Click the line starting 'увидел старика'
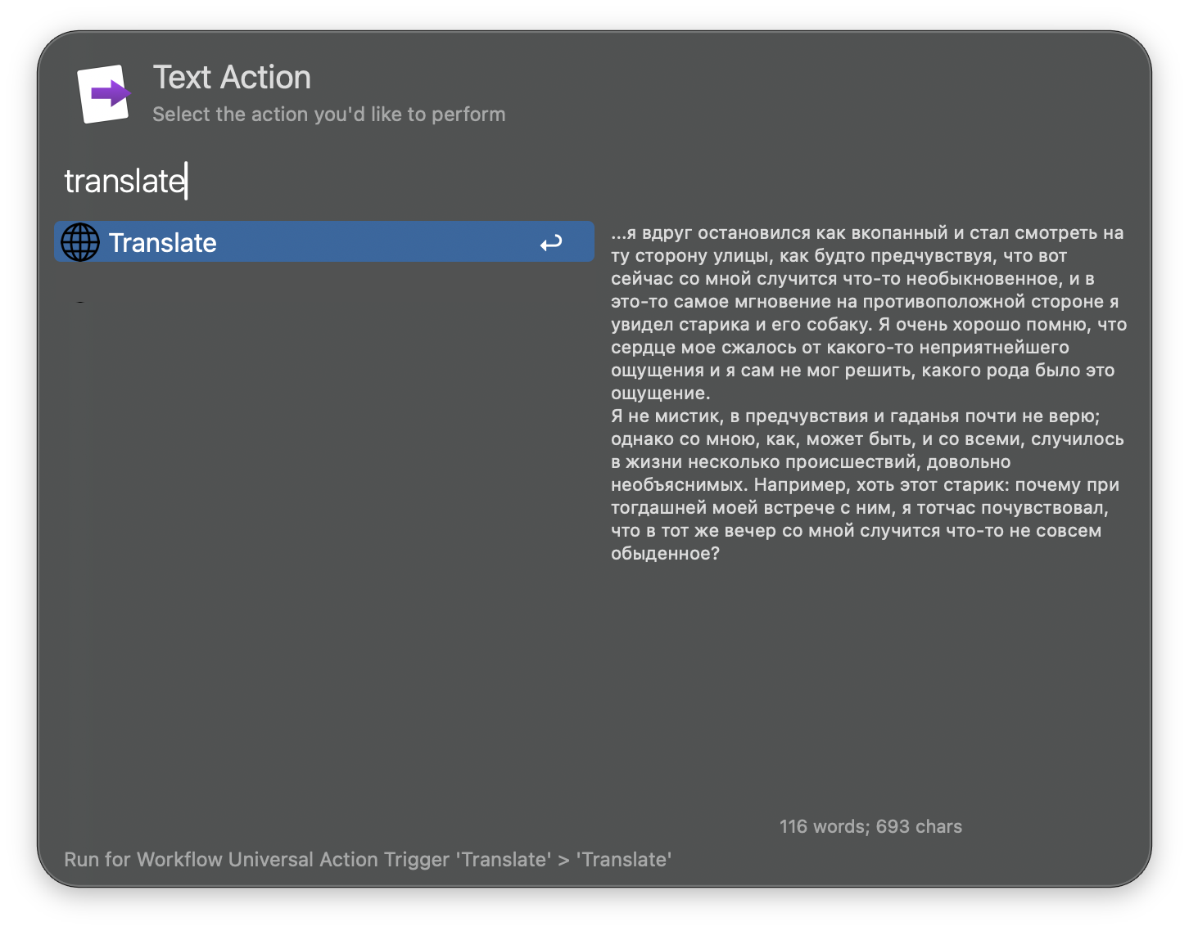This screenshot has height=931, width=1189. coord(868,325)
